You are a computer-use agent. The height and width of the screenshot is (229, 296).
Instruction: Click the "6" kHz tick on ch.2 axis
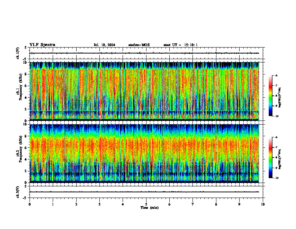click(26, 148)
